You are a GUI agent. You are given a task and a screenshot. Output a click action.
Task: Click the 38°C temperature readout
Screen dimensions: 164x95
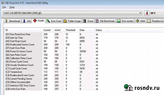(153, 13)
